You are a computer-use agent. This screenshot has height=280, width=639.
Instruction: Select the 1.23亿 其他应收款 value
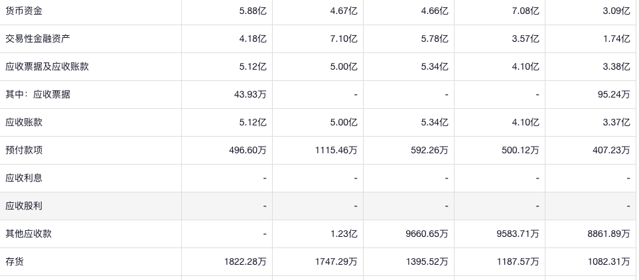(x=344, y=234)
